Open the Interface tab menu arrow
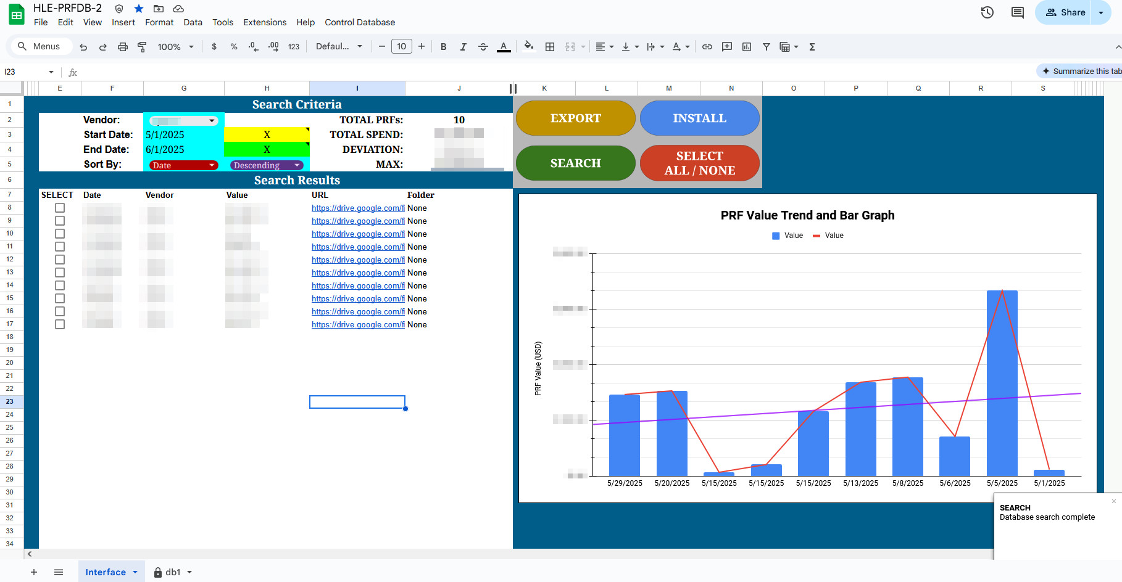 135,572
